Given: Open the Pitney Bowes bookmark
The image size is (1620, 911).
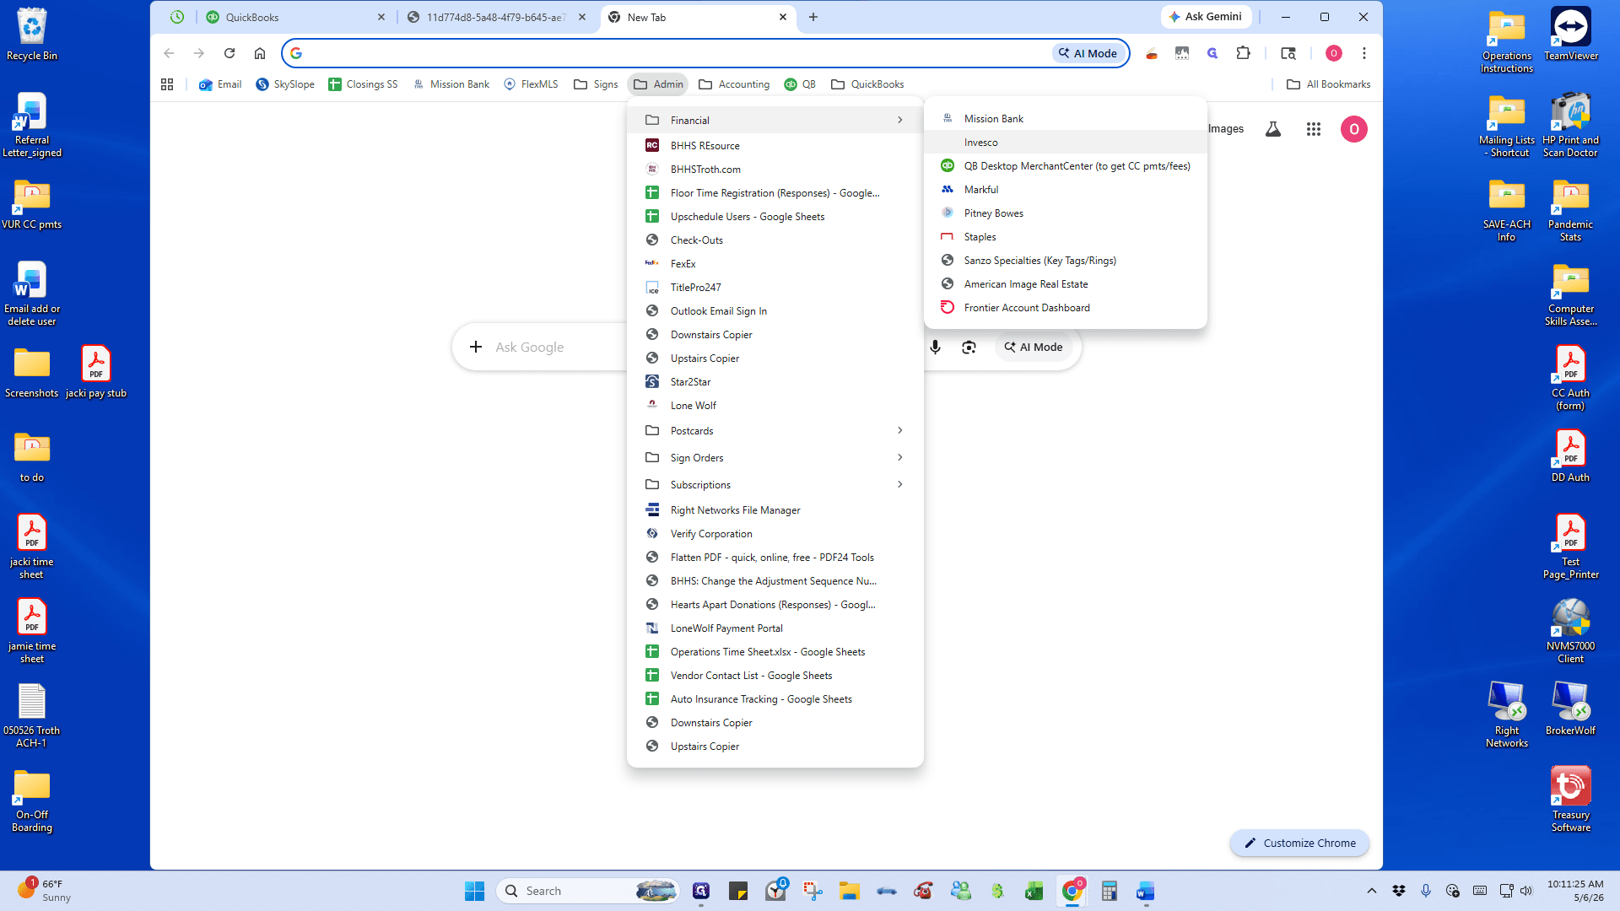Looking at the screenshot, I should 1065,213.
